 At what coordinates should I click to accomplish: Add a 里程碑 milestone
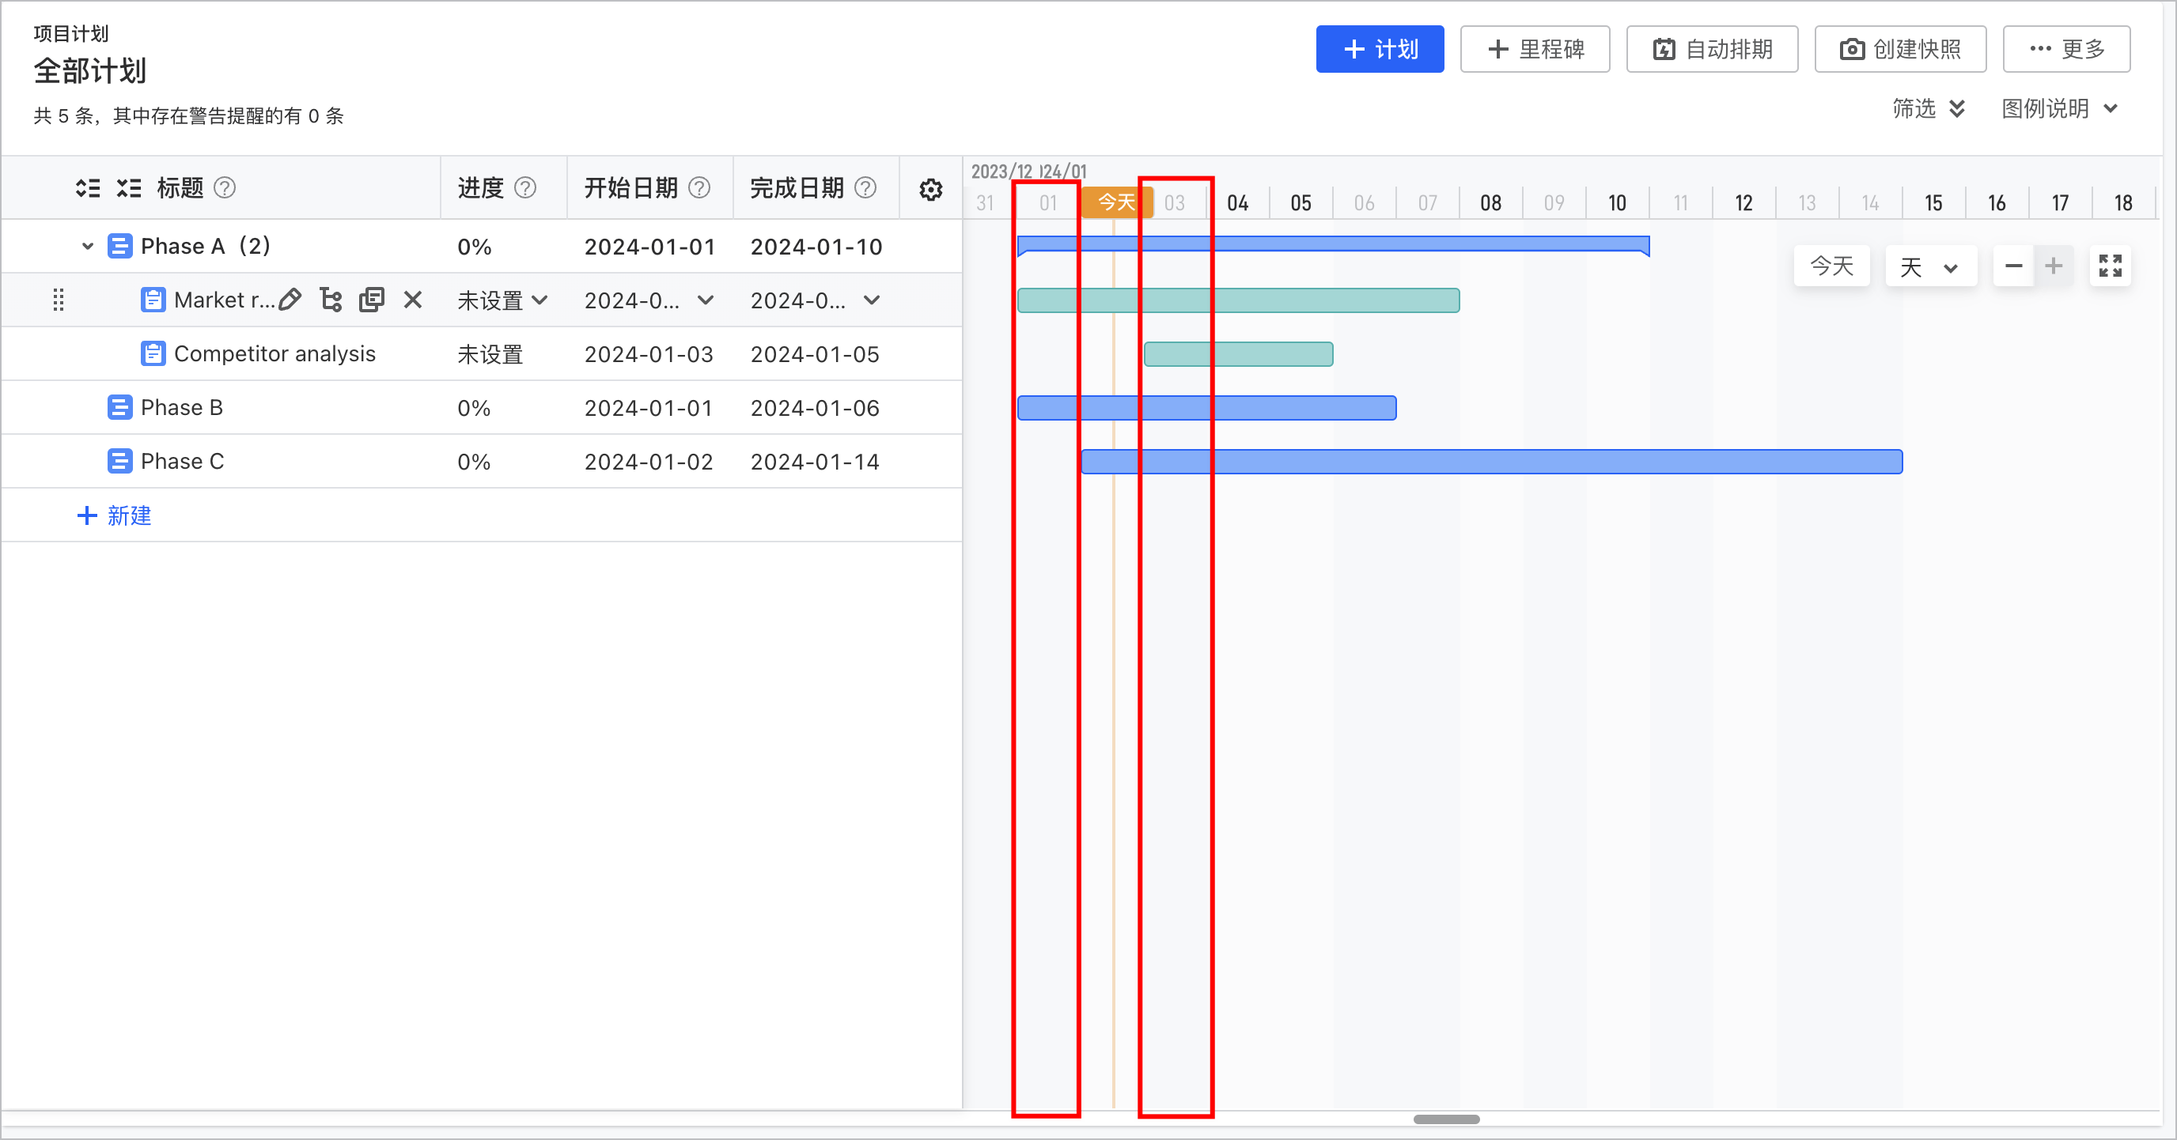pos(1535,49)
